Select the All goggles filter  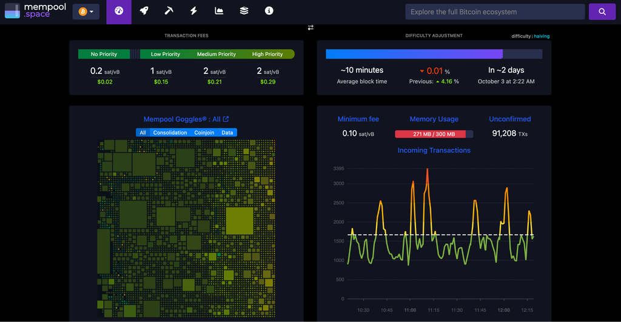(143, 133)
